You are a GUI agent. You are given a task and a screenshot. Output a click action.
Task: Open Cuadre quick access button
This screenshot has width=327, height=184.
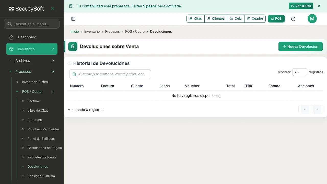[255, 19]
